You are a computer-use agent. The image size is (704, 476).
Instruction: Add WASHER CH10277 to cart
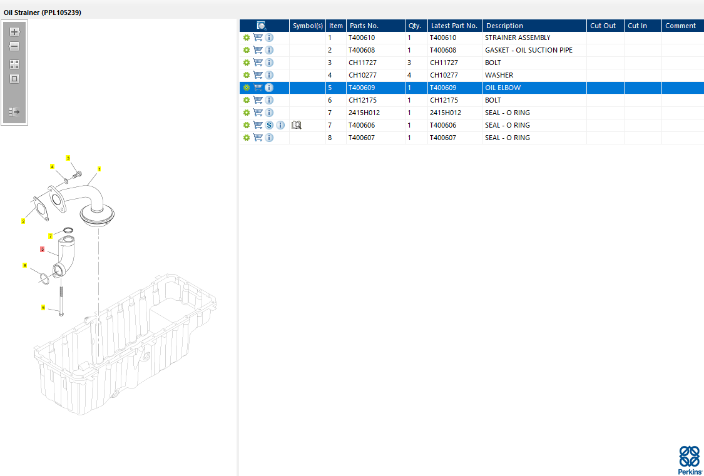pyautogui.click(x=258, y=75)
